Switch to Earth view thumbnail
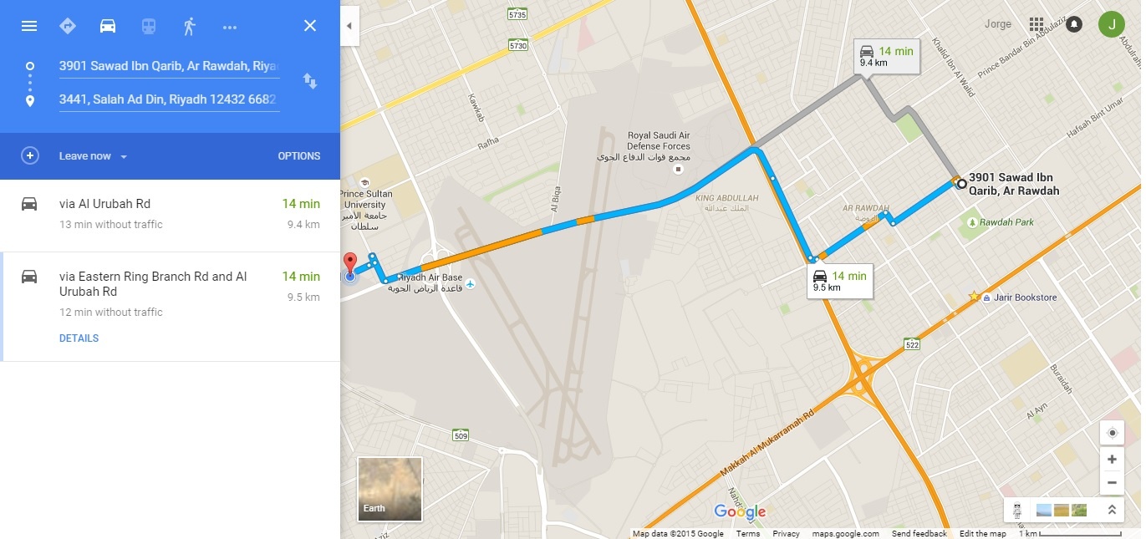1146x539 pixels. coord(390,489)
